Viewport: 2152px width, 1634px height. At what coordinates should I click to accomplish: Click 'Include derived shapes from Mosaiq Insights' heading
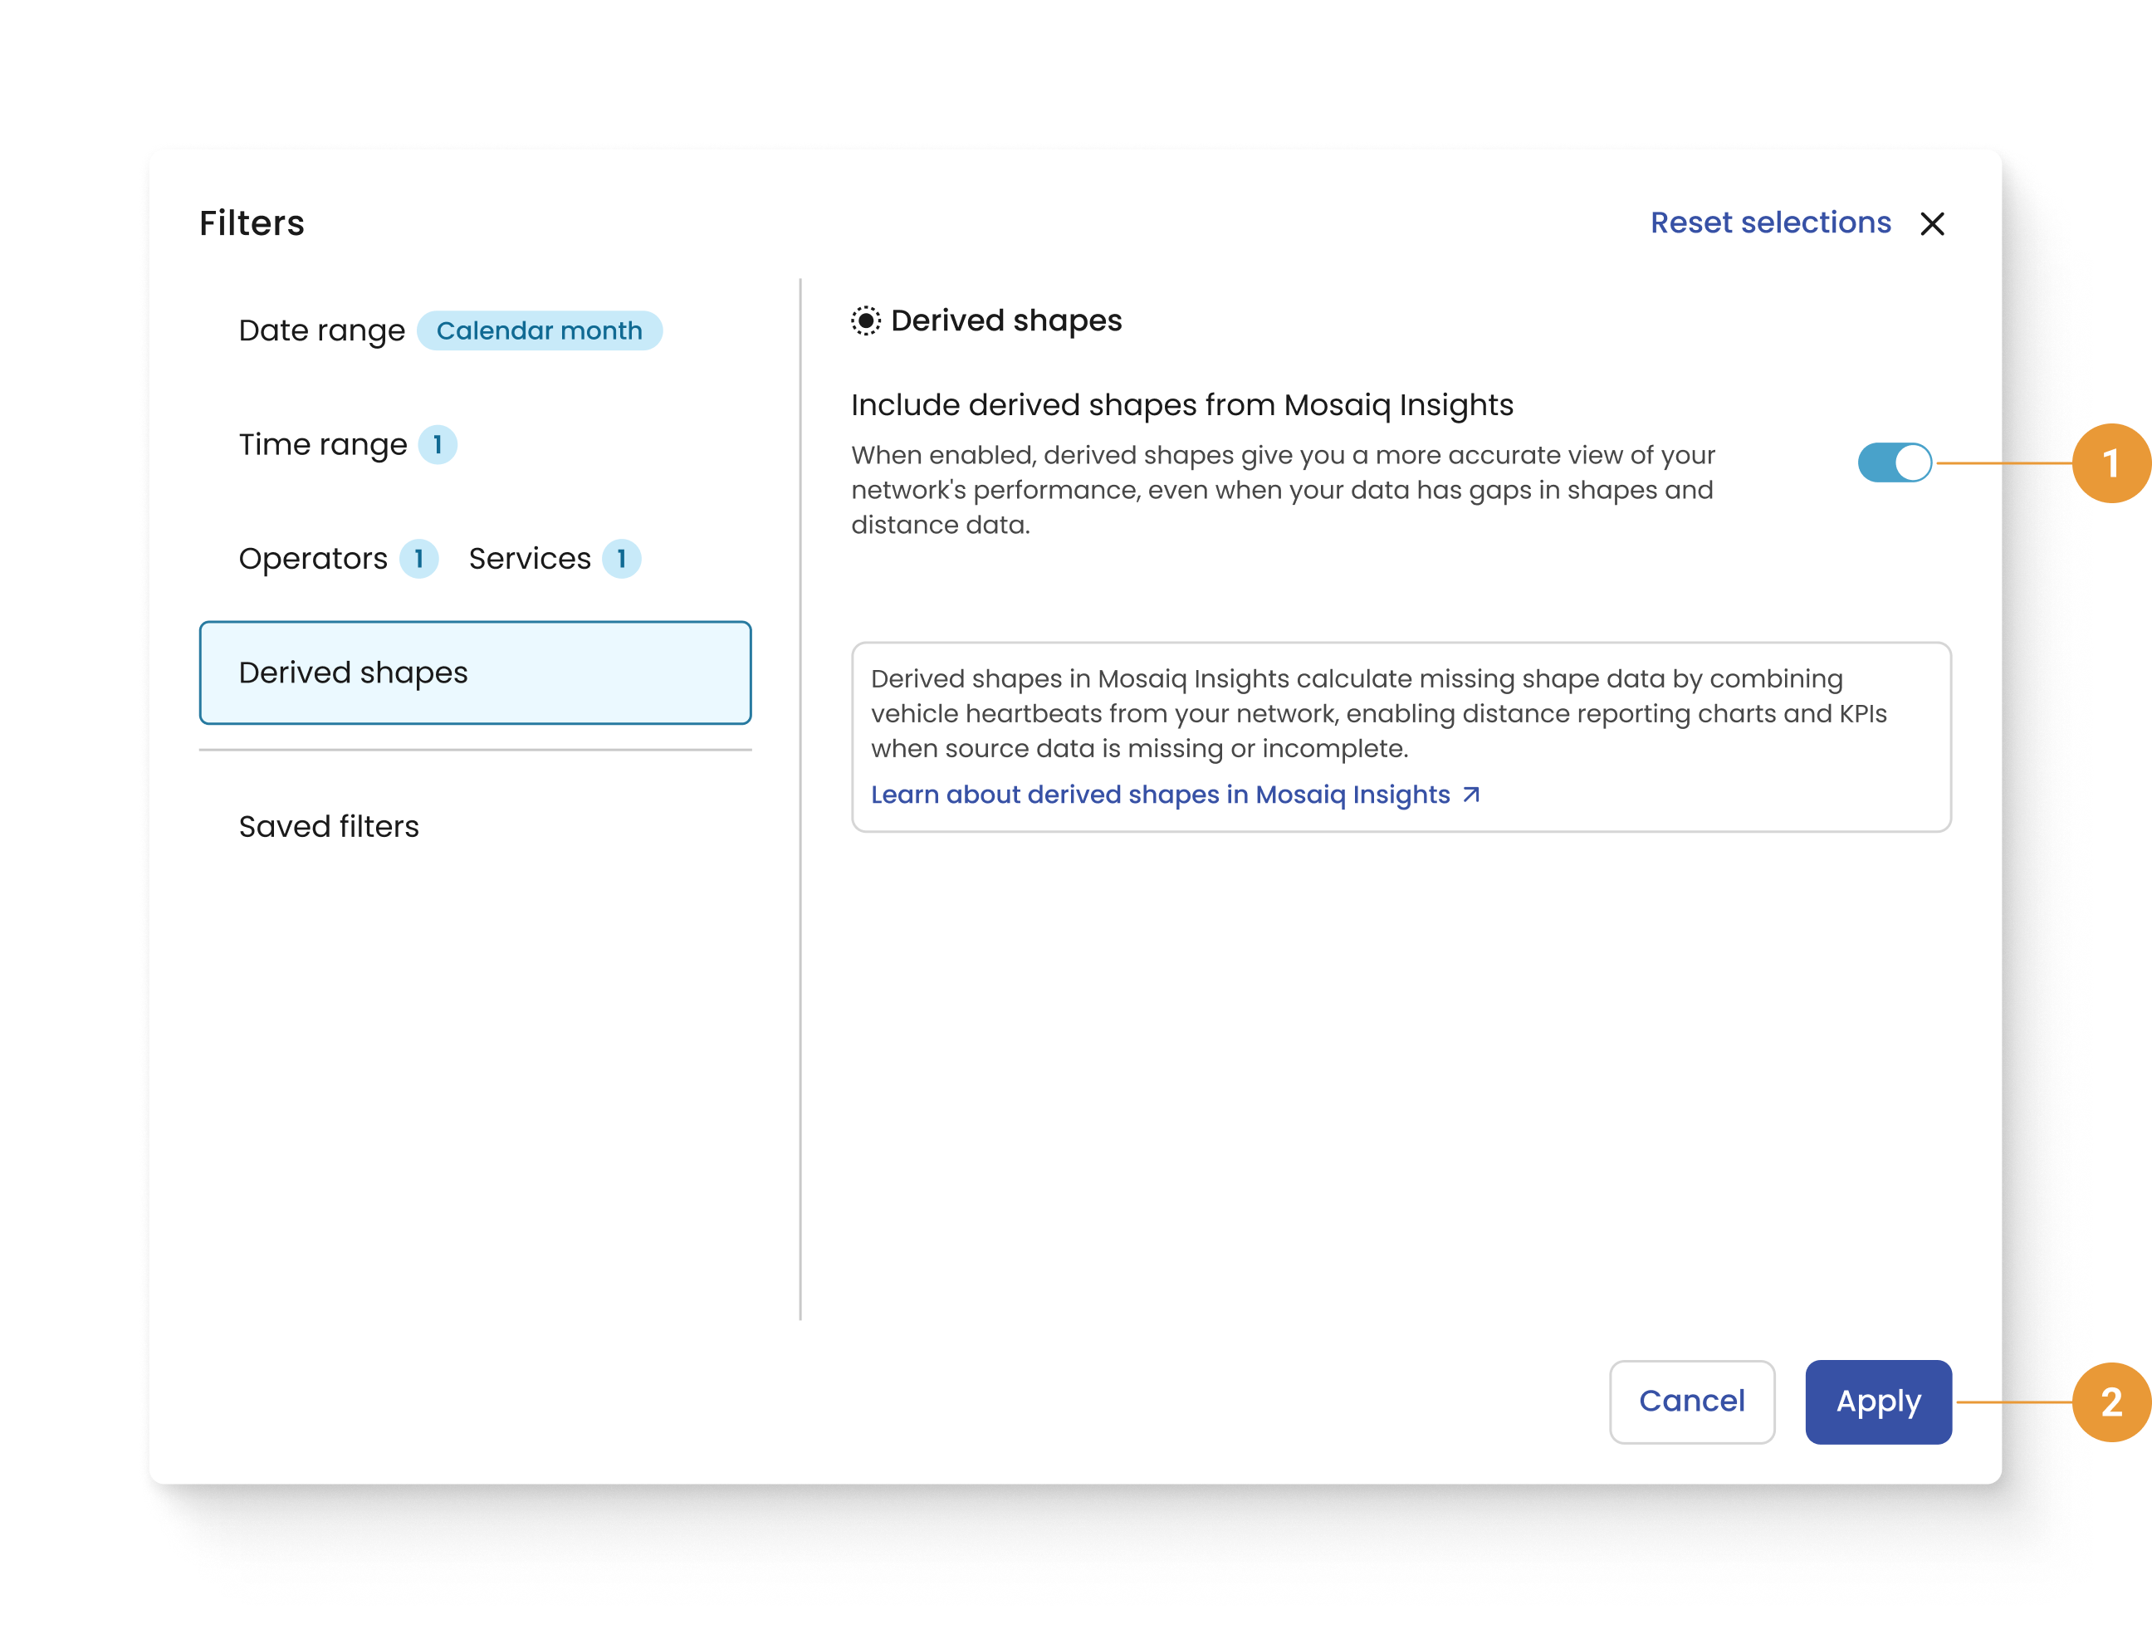[1182, 405]
